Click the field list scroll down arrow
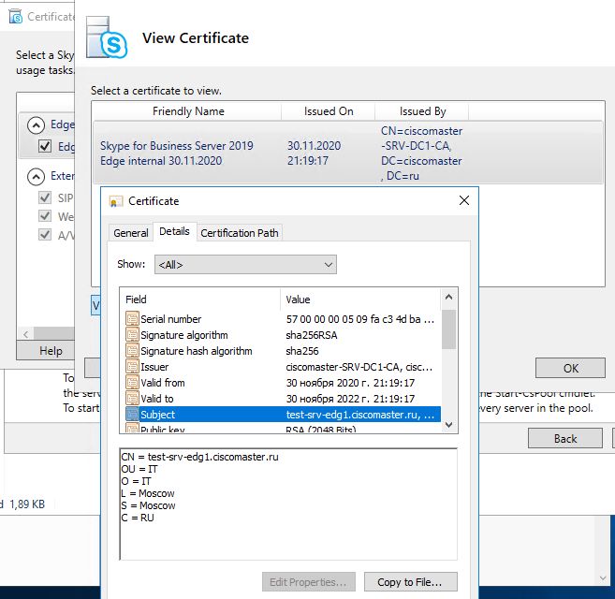Image resolution: width=615 pixels, height=599 pixels. tap(448, 424)
